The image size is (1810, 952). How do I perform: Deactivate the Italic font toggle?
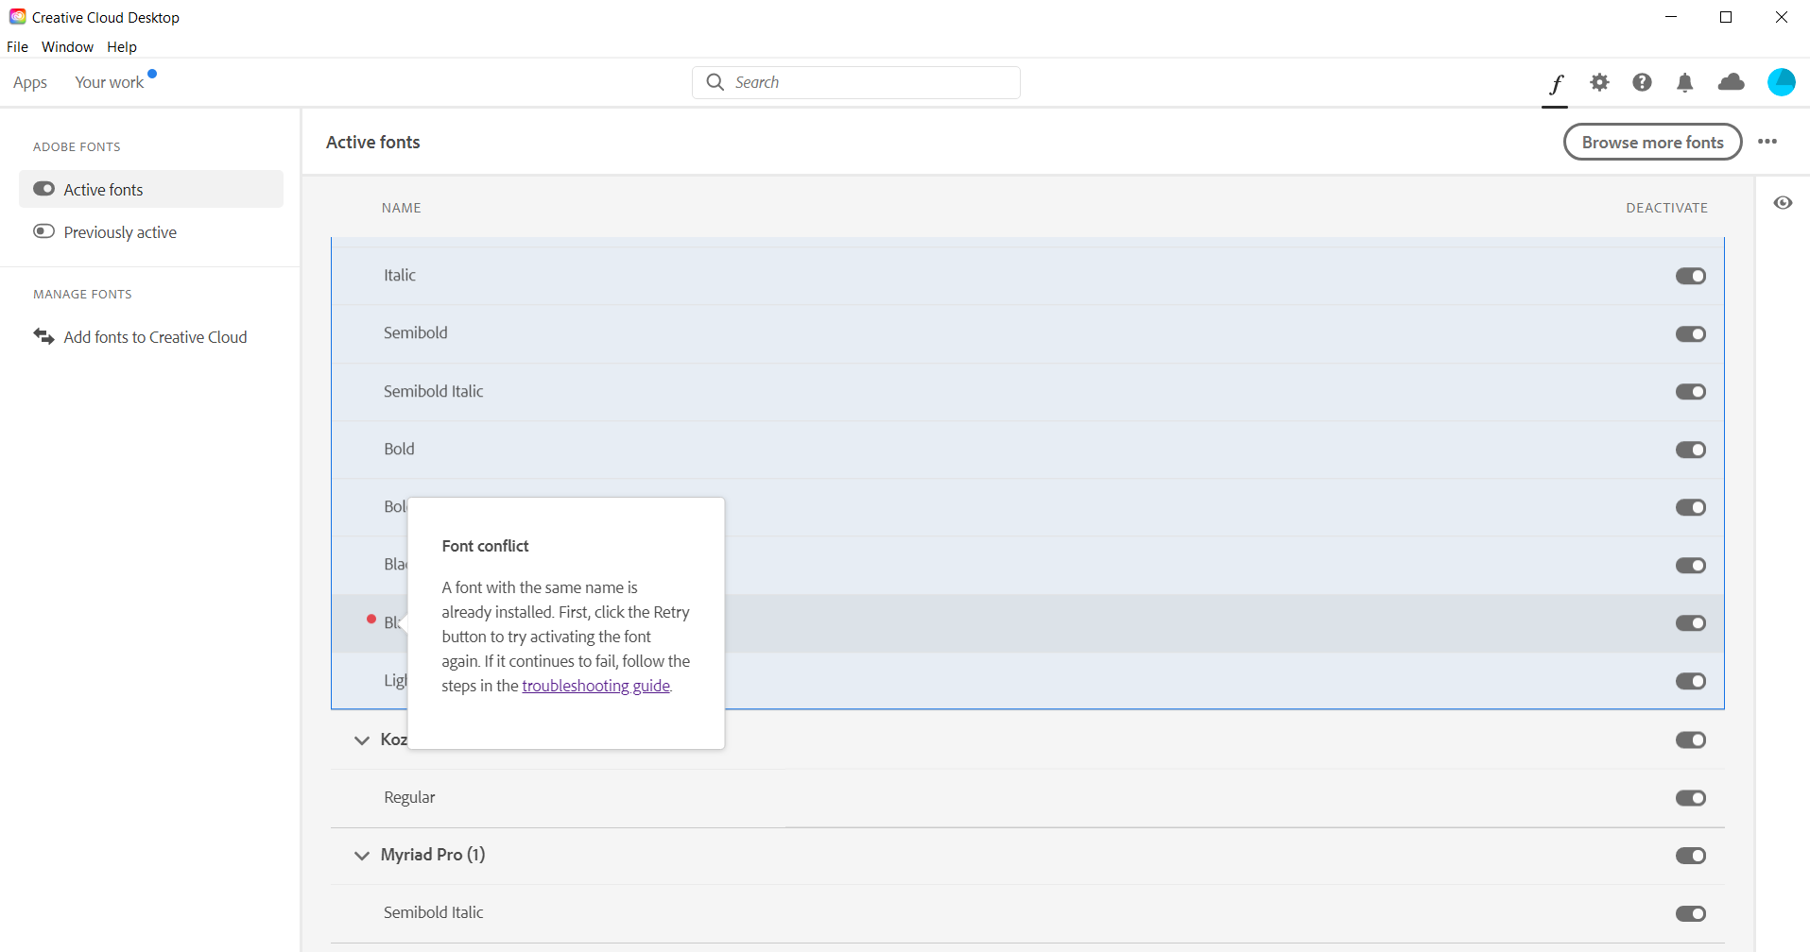(x=1690, y=276)
